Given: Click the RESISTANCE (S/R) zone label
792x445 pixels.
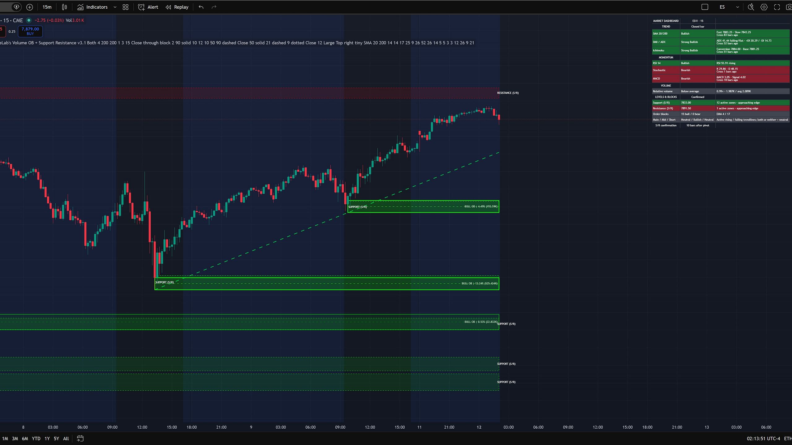Looking at the screenshot, I should point(508,93).
